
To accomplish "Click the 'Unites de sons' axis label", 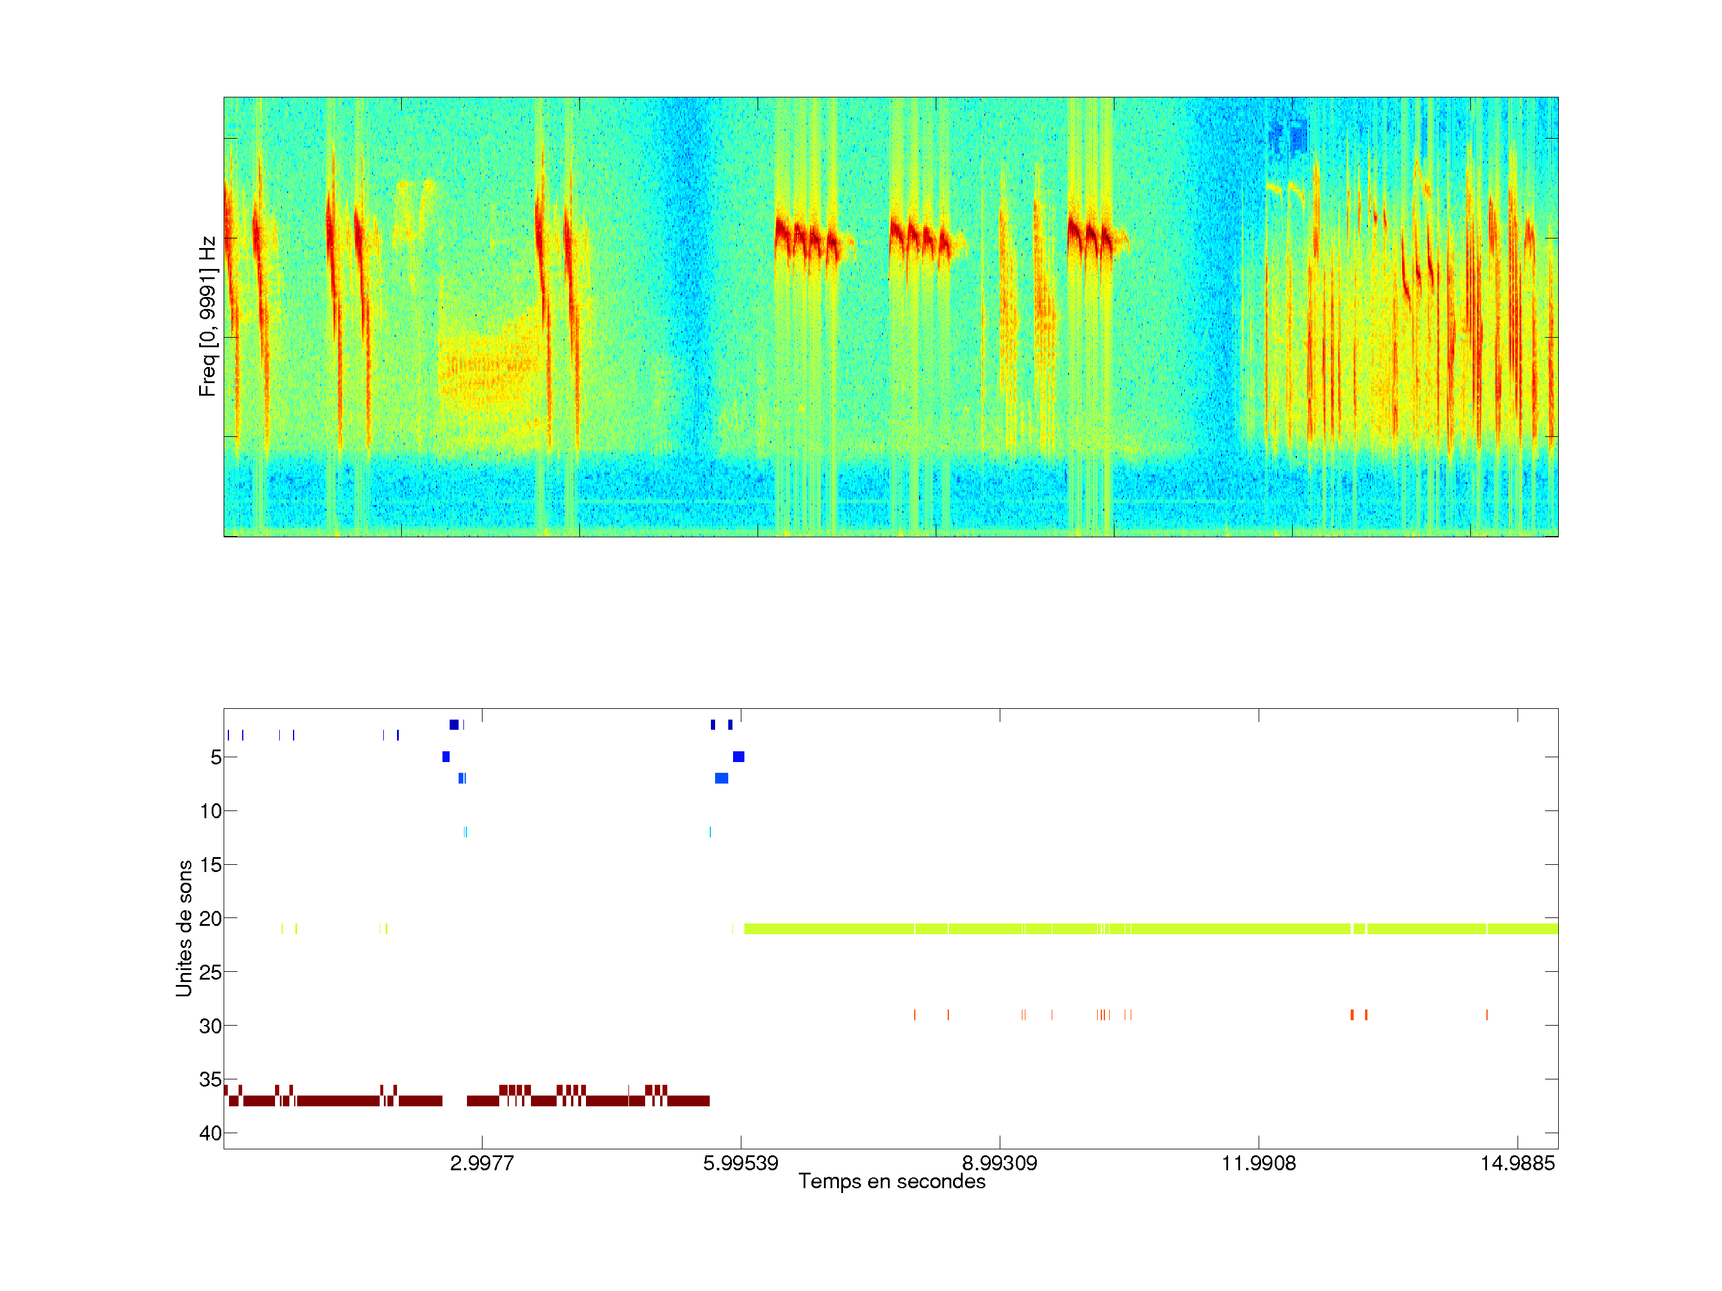I will click(x=184, y=928).
